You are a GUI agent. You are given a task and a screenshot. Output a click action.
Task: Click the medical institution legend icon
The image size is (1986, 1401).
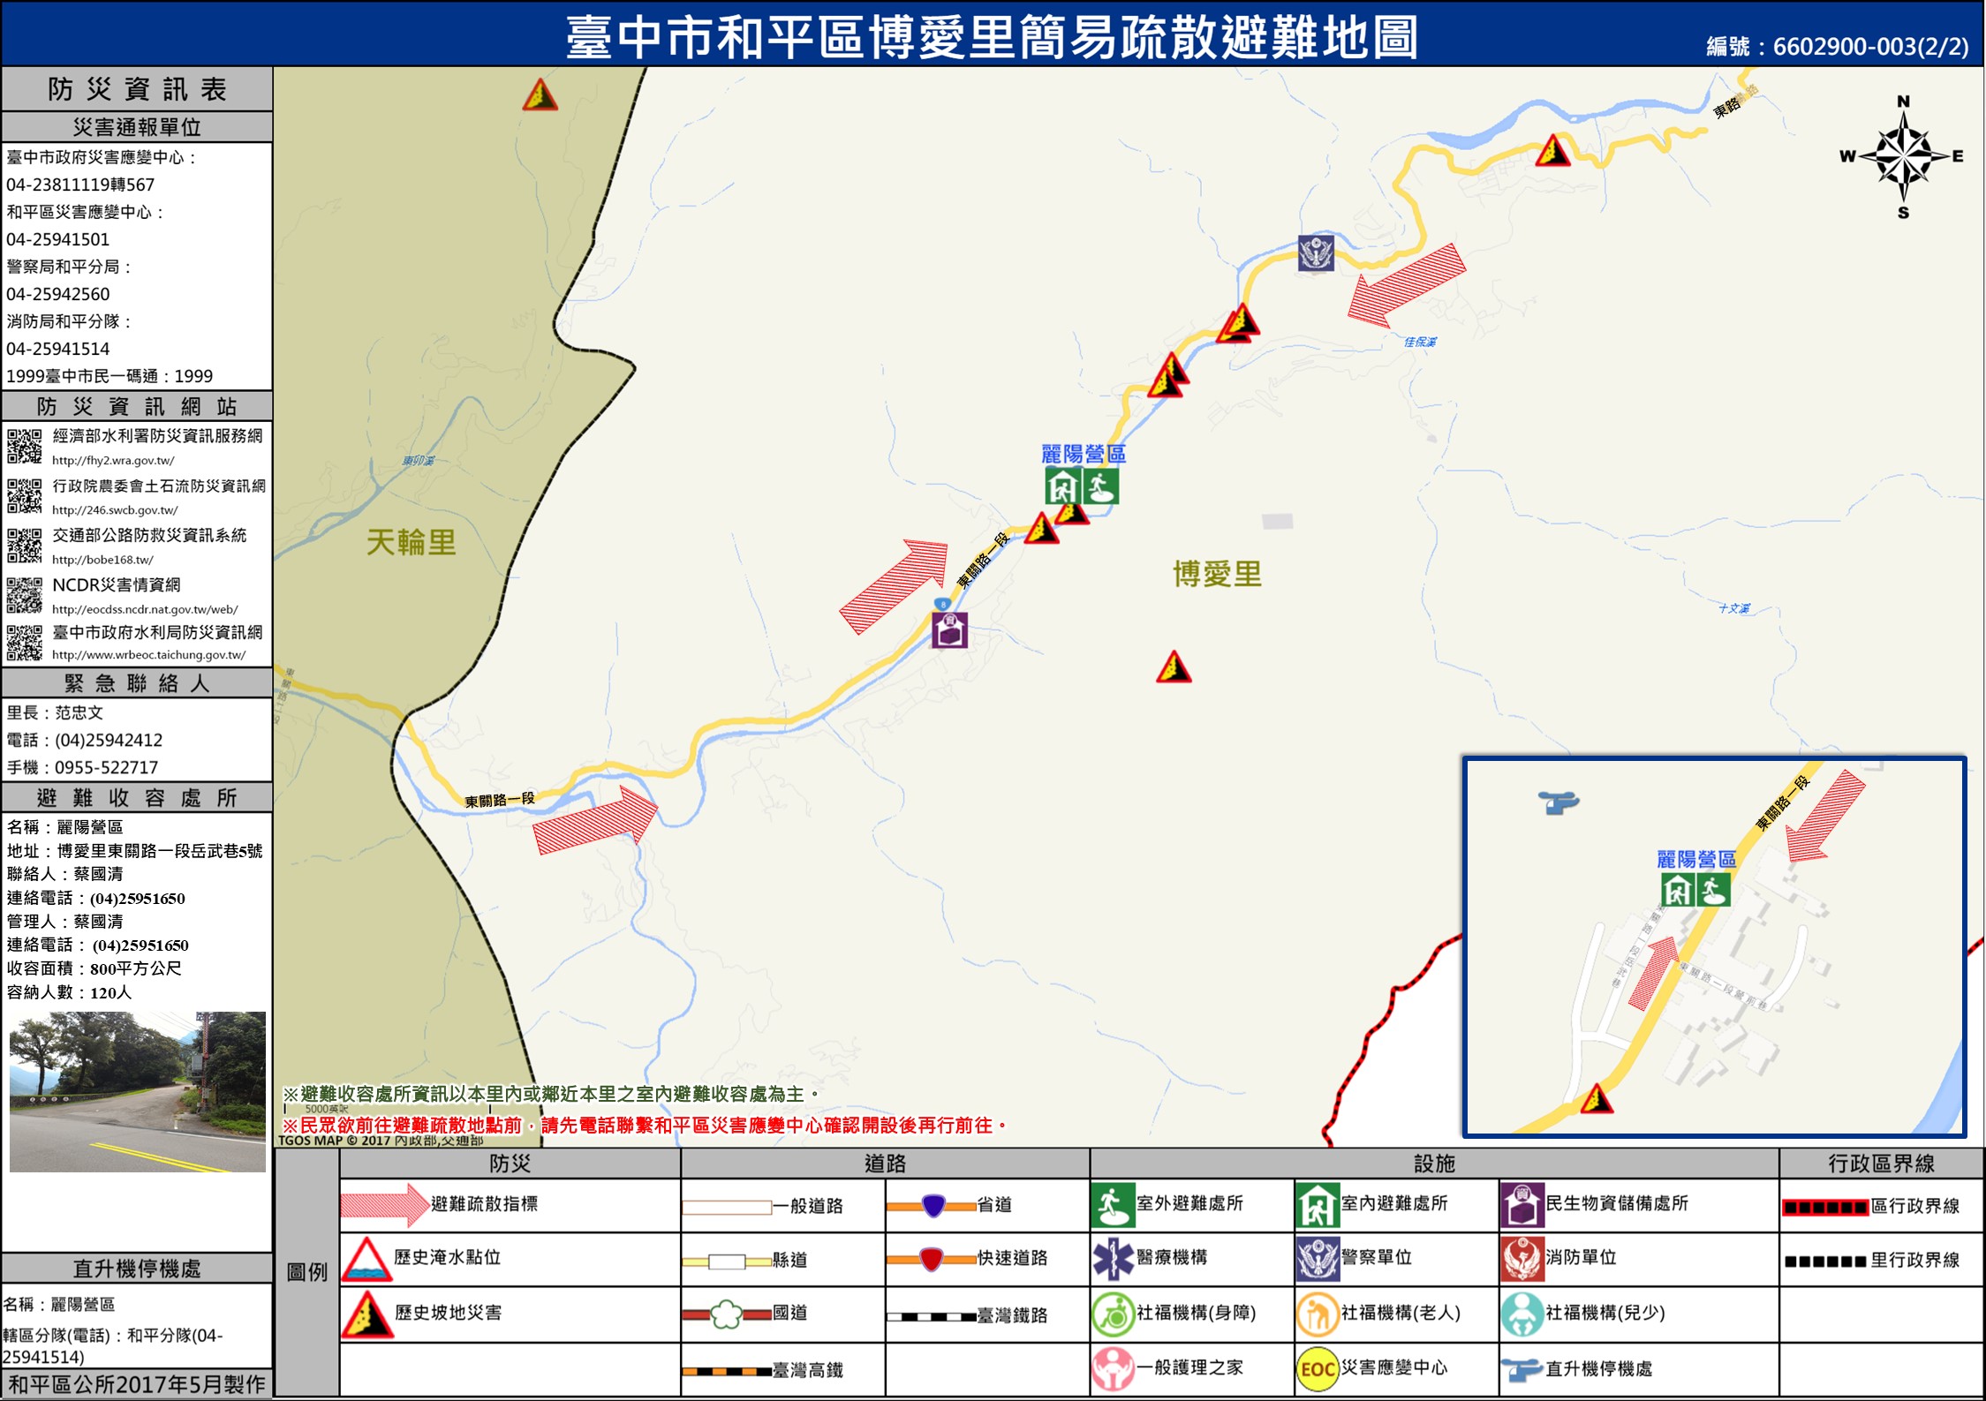1113,1259
